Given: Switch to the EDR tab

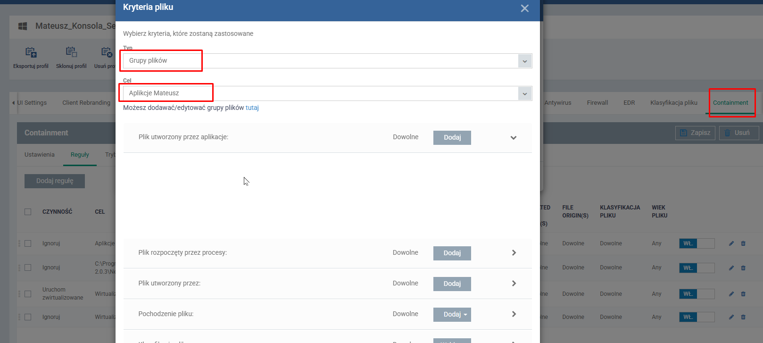Looking at the screenshot, I should [629, 103].
